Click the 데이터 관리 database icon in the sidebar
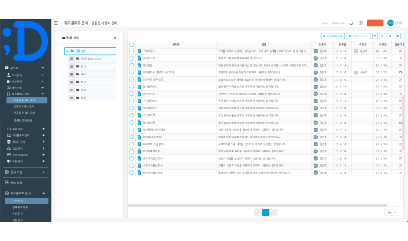This screenshot has width=408, height=241. coord(9,142)
